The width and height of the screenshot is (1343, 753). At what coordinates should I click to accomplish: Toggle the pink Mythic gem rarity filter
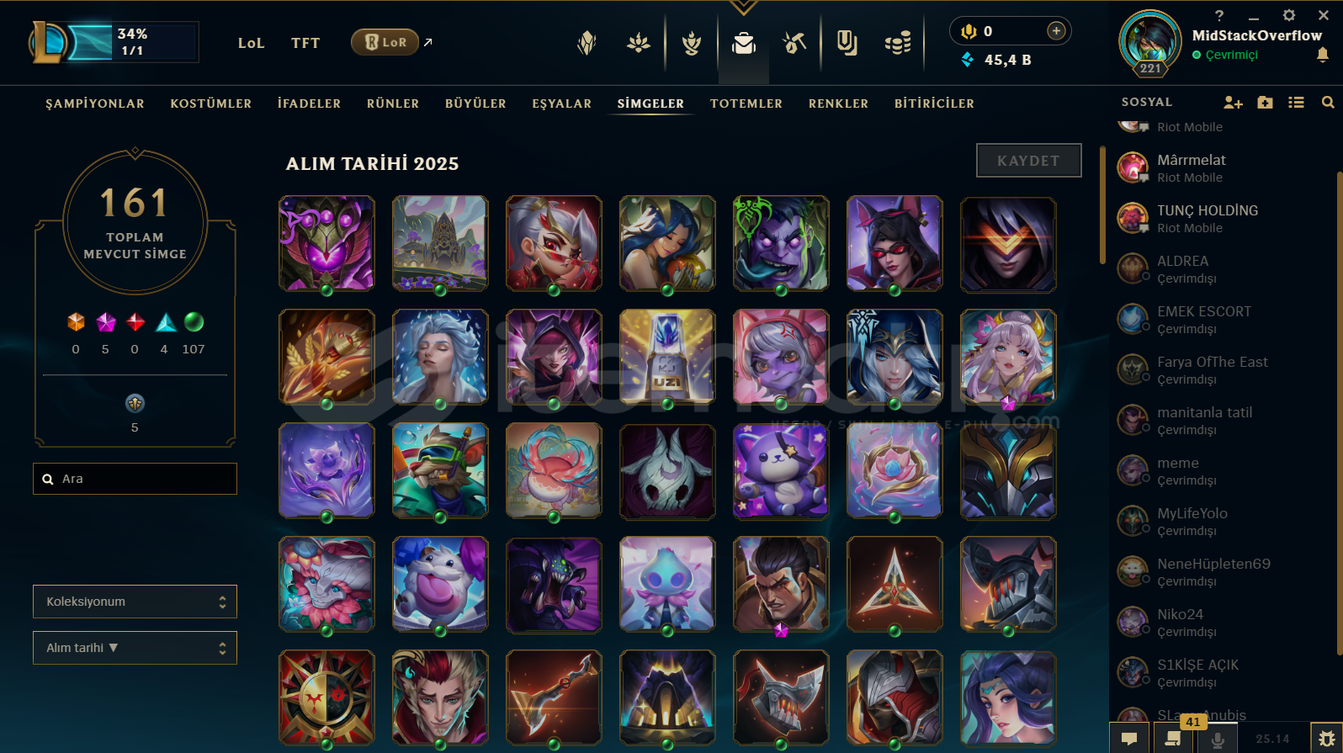[106, 321]
